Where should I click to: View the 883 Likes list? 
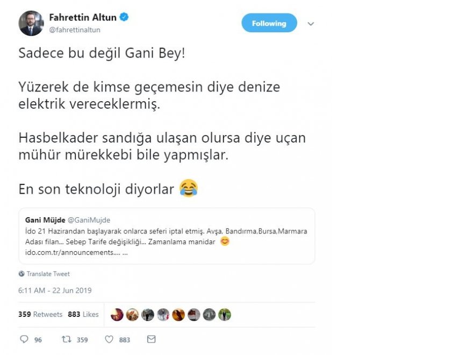click(83, 314)
